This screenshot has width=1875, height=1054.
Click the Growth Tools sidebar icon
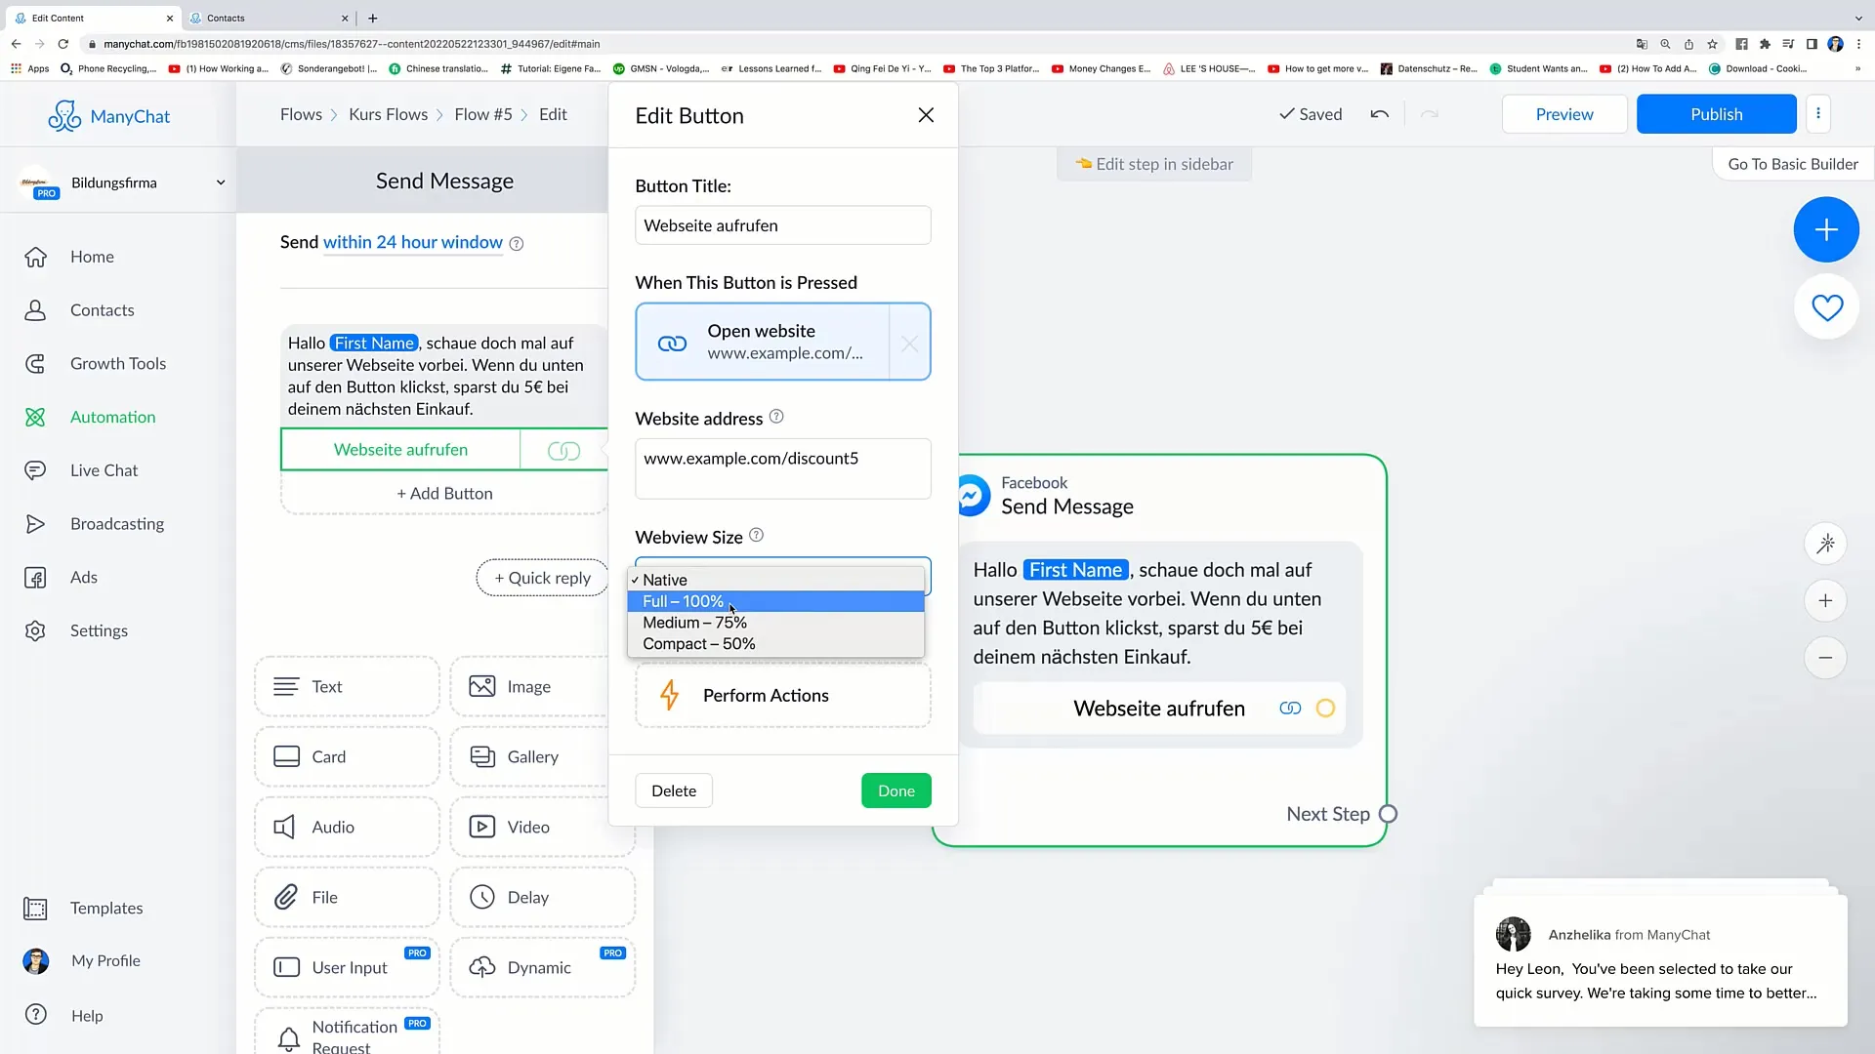36,363
